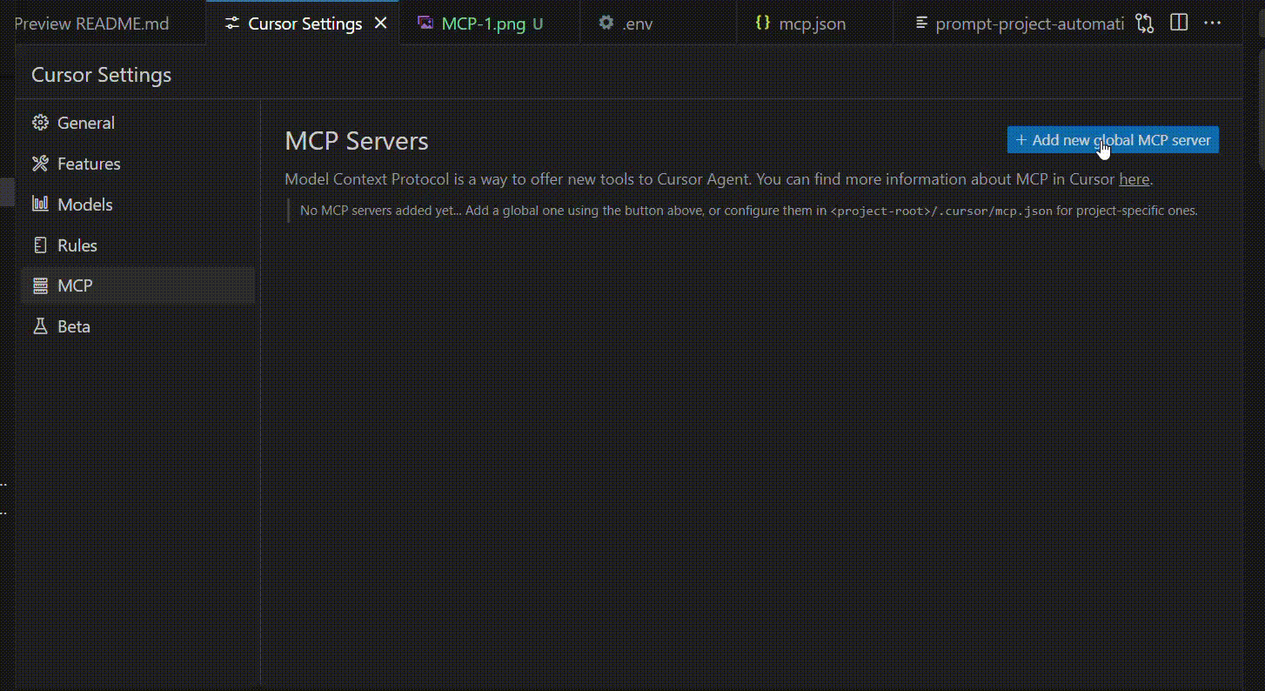Click the Cursor Settings page title
This screenshot has height=691, width=1265.
click(x=102, y=75)
